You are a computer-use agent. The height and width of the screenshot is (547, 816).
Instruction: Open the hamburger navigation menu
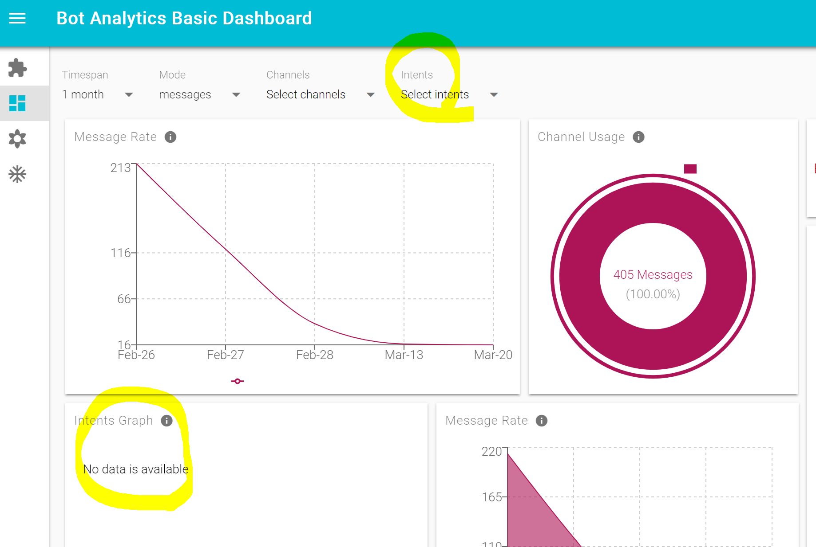(x=17, y=18)
